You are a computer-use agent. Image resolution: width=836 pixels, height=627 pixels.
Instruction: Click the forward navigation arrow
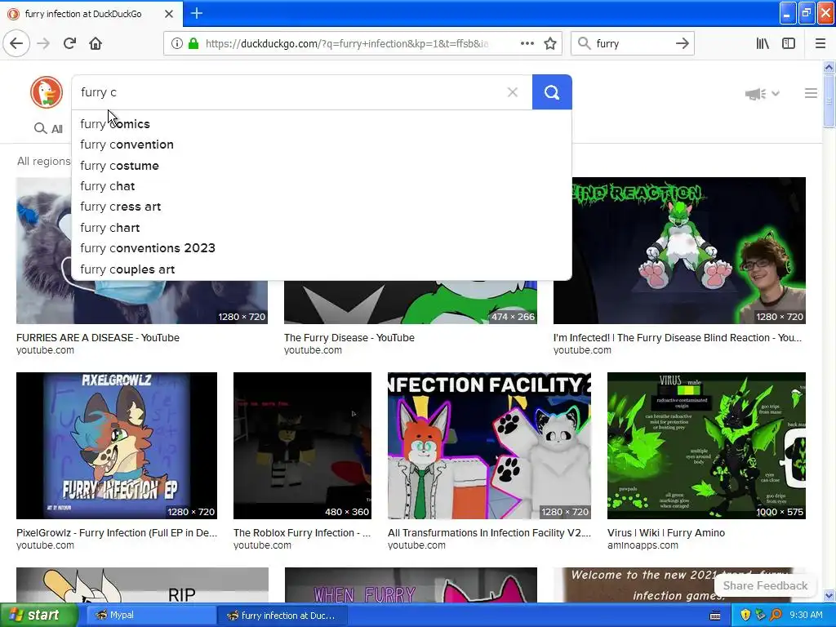pos(44,43)
